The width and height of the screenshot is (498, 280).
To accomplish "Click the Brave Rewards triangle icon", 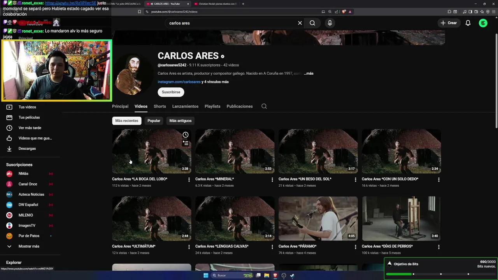I will (x=350, y=12).
